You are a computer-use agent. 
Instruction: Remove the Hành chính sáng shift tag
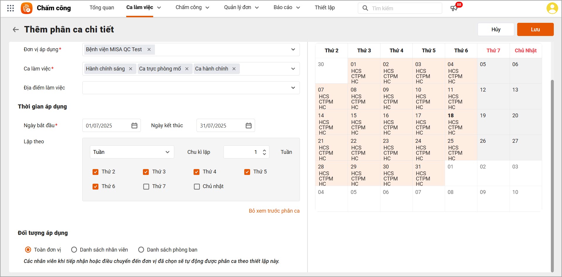(x=131, y=69)
